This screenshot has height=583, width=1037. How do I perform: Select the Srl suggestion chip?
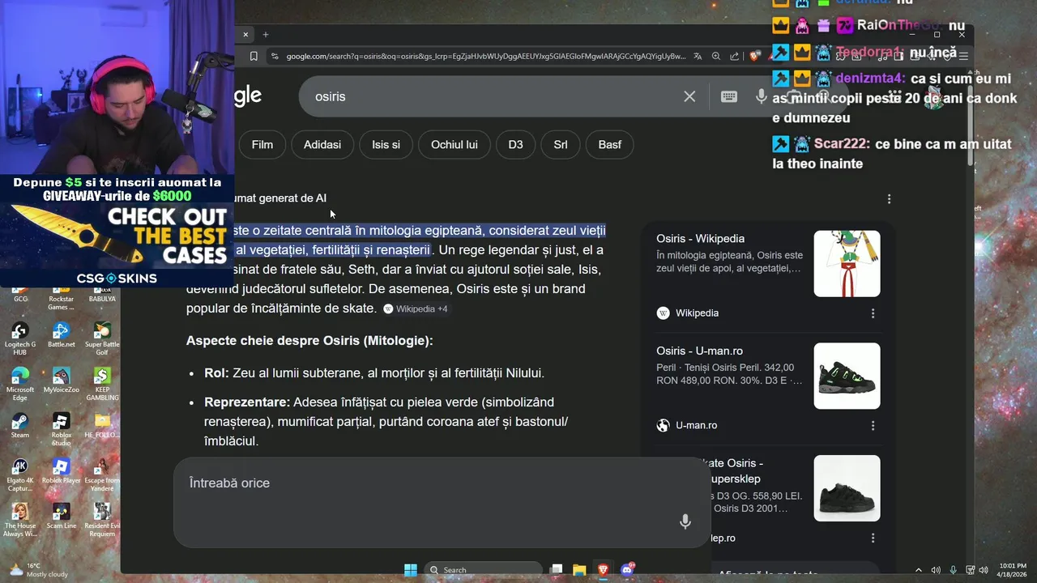tap(561, 144)
